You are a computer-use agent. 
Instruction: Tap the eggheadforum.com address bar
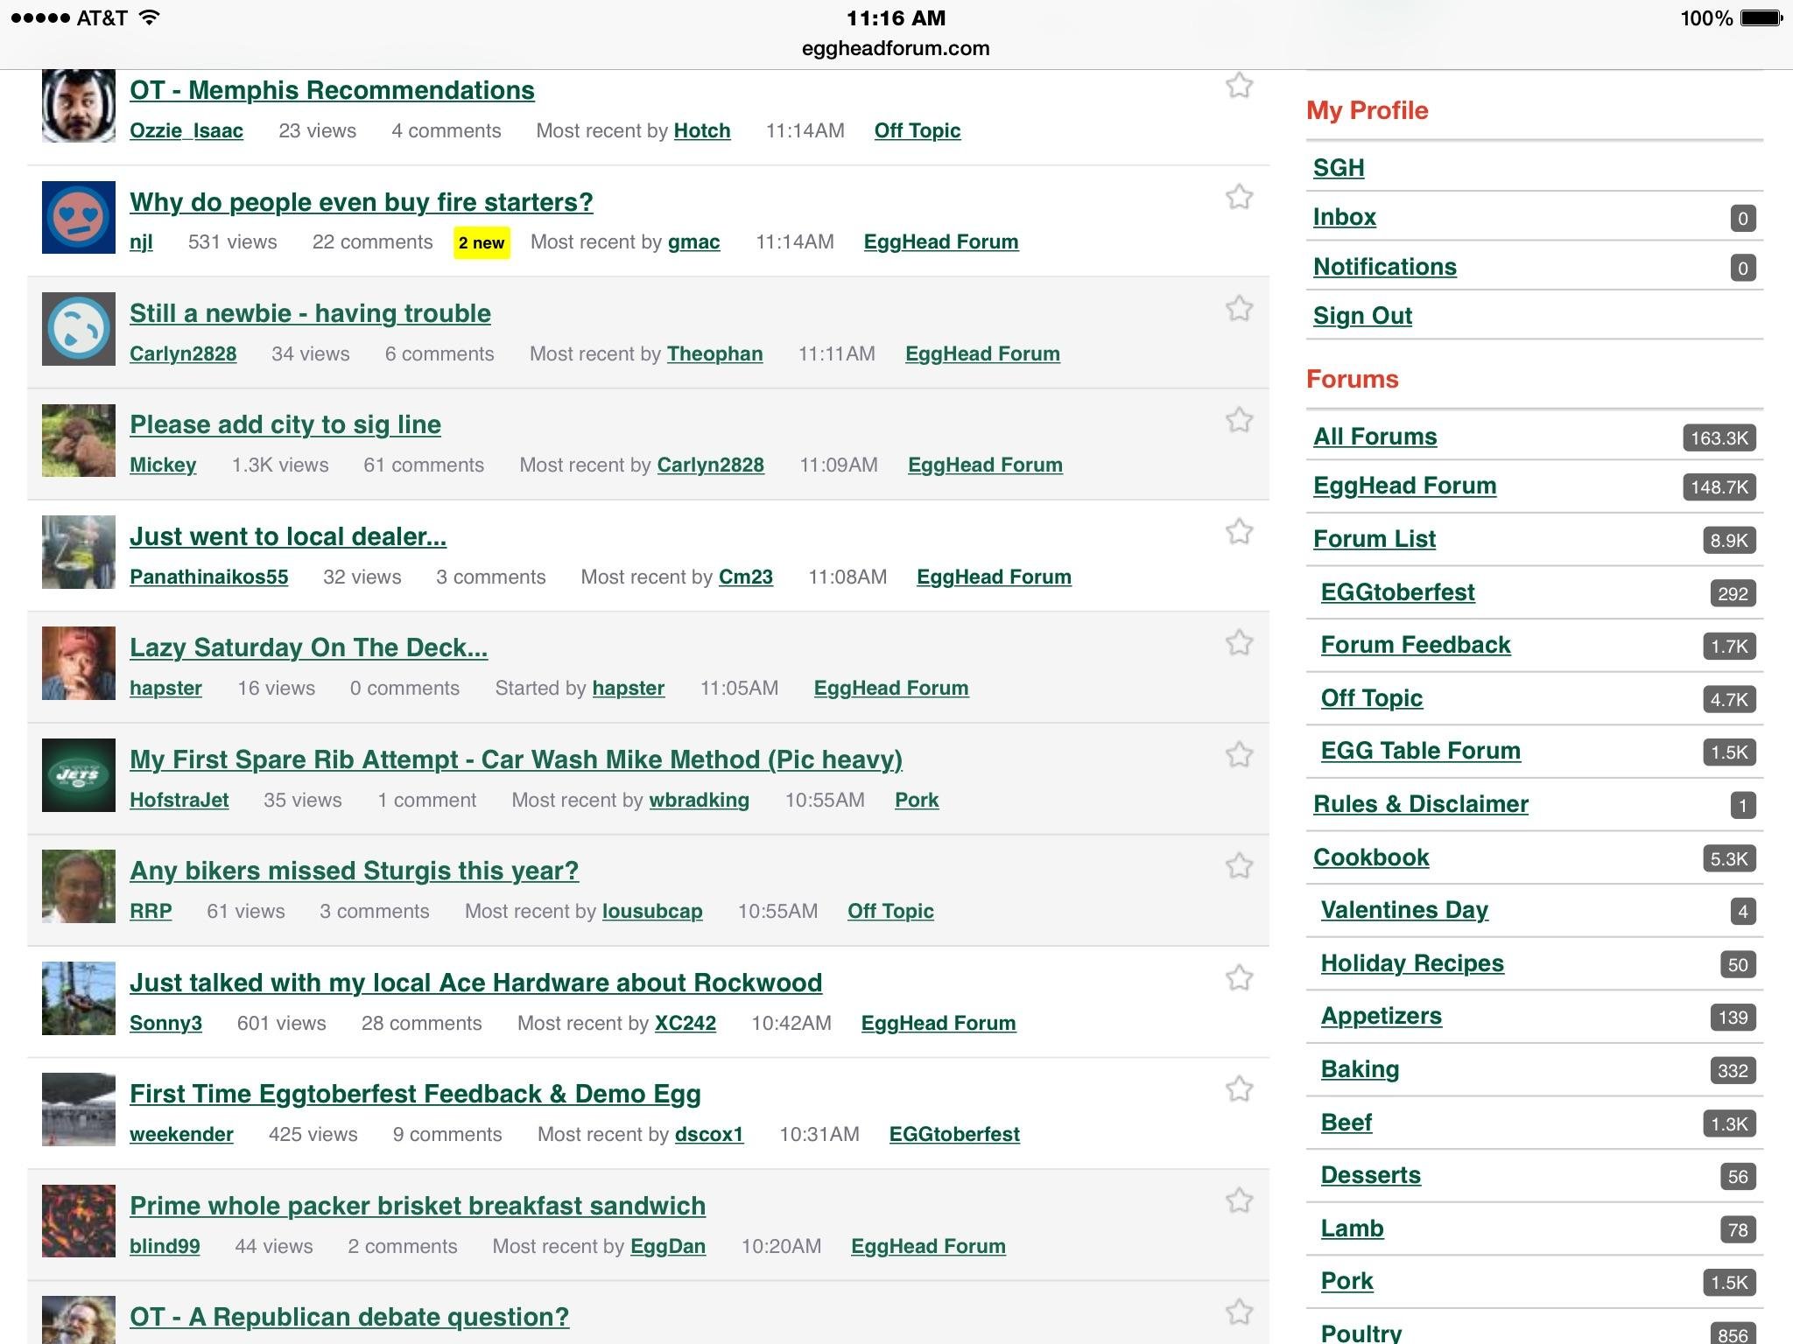coord(896,48)
